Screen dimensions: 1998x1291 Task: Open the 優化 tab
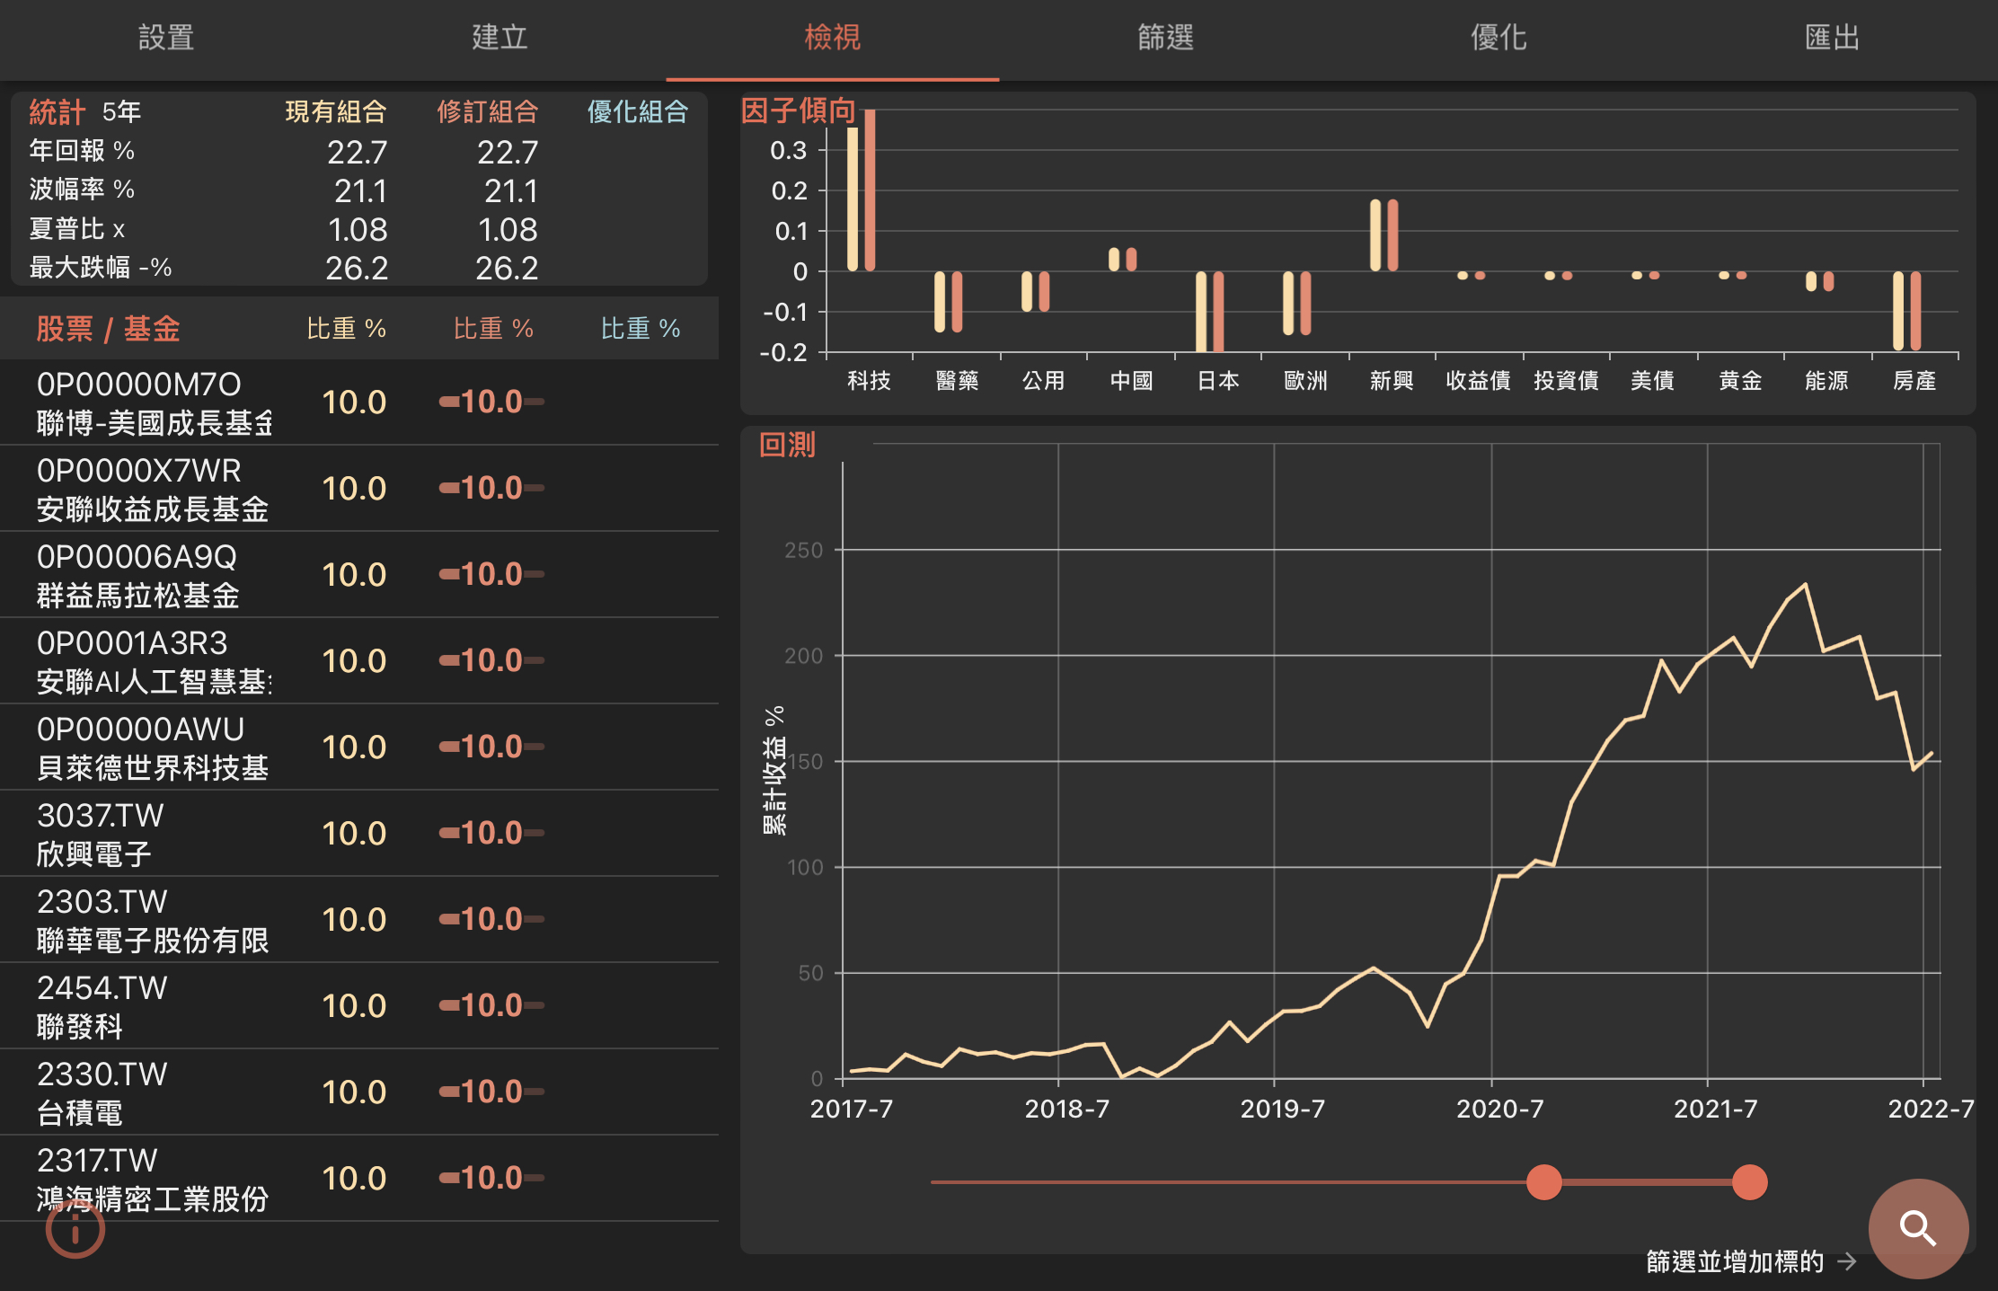tap(1498, 38)
